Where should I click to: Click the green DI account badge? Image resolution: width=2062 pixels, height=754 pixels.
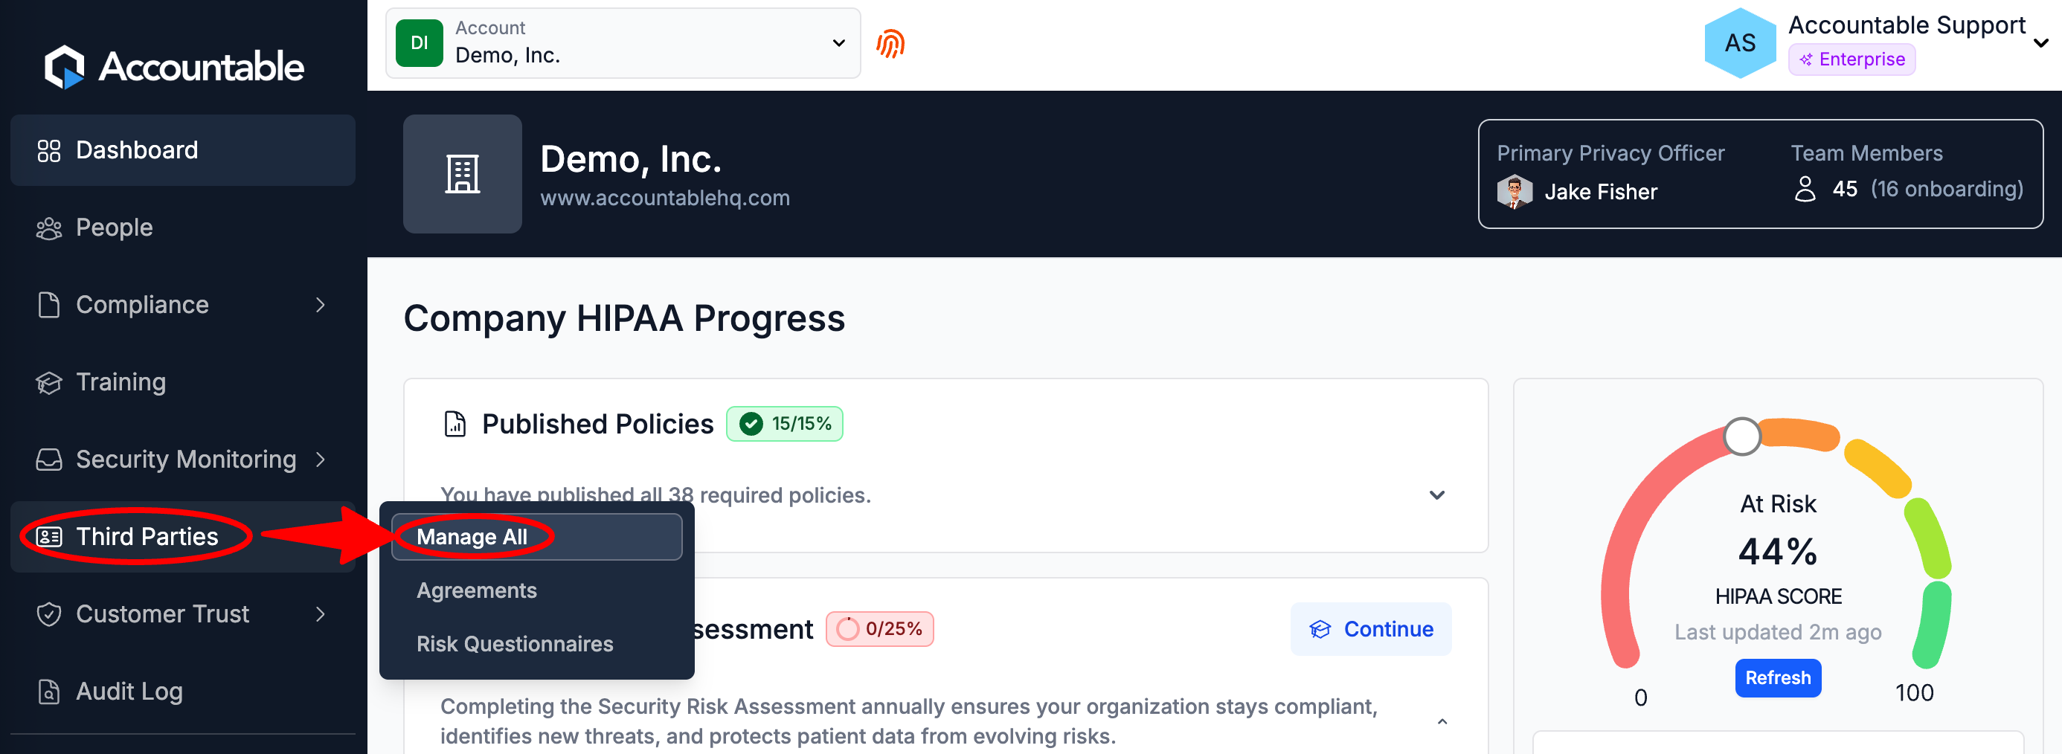coord(420,43)
